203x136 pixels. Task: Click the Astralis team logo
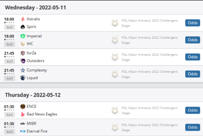[23, 19]
